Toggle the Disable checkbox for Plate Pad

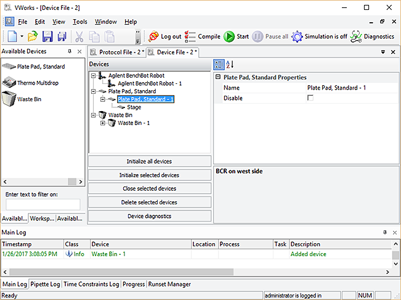point(310,98)
